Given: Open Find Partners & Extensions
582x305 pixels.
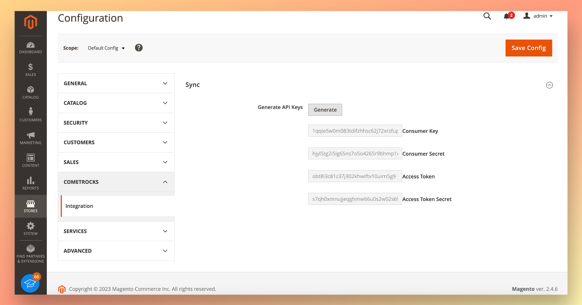Looking at the screenshot, I should pyautogui.click(x=31, y=254).
